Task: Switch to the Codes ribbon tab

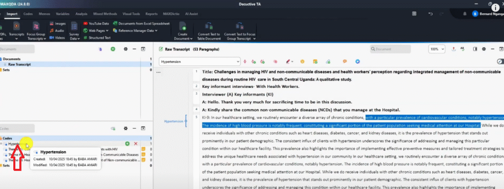Action: pos(28,14)
